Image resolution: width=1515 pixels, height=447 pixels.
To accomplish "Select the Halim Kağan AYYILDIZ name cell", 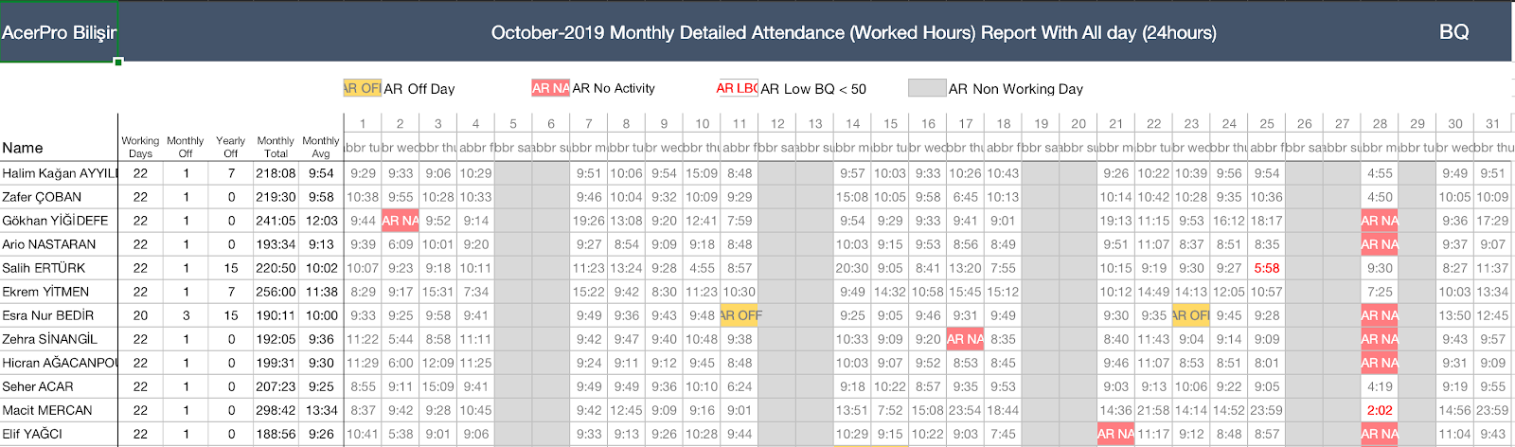I will [59, 173].
